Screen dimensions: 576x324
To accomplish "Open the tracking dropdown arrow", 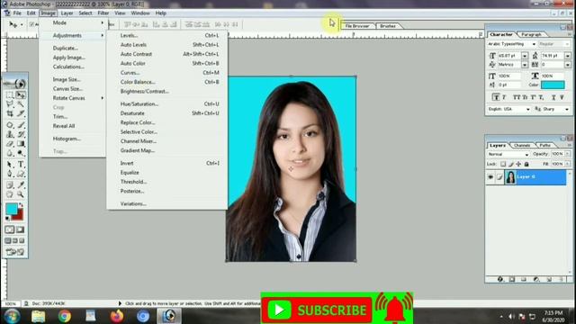I will tap(568, 65).
